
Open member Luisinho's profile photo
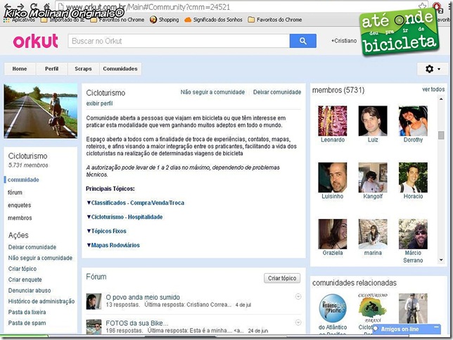tap(333, 177)
